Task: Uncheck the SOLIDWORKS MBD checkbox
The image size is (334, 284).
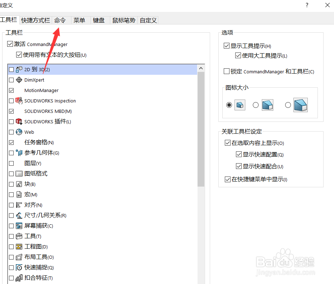Action: click(x=11, y=111)
